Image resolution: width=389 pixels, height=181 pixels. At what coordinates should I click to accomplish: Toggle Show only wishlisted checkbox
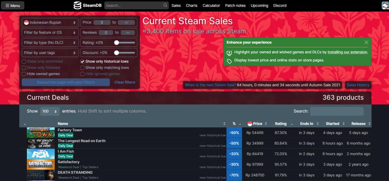pos(24,61)
